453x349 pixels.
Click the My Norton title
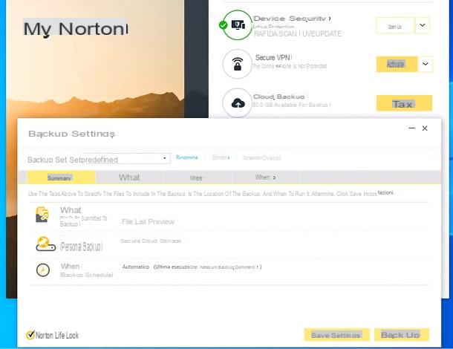pos(76,29)
